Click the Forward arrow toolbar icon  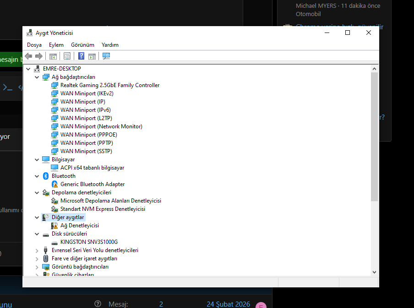(x=39, y=56)
